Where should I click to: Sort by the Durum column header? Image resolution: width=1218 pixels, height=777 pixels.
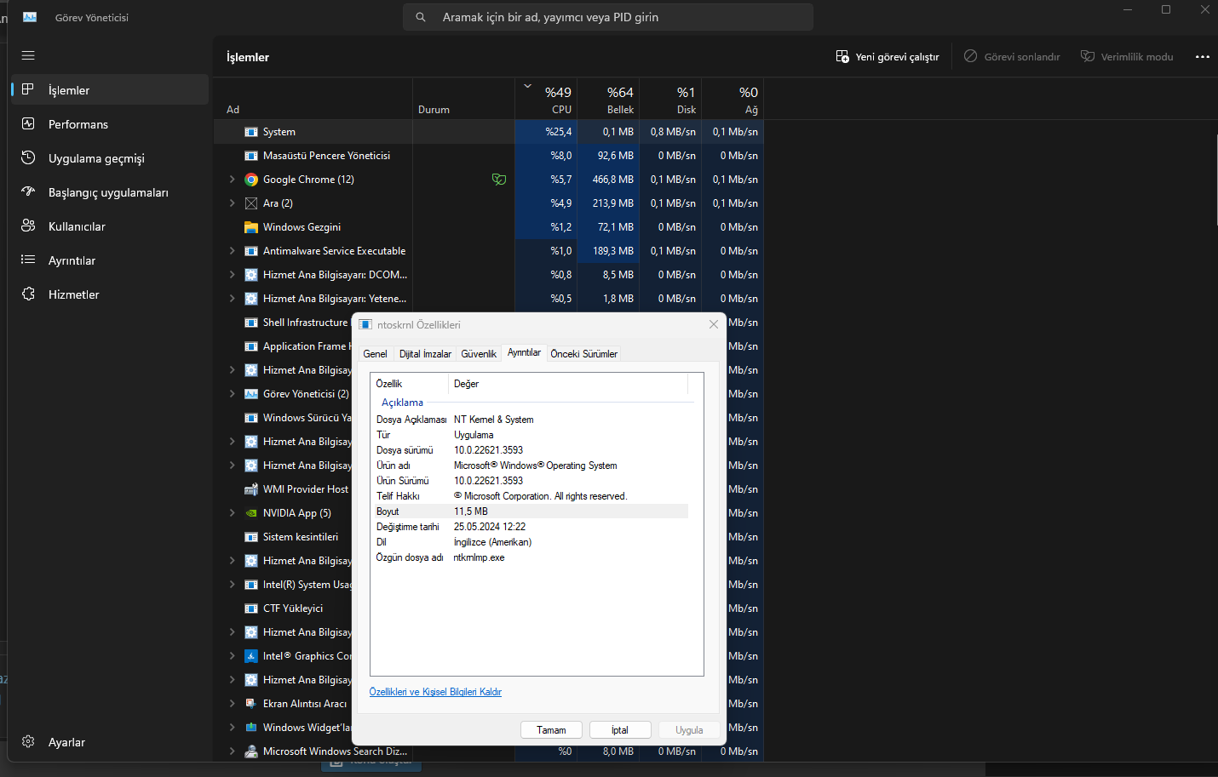464,99
